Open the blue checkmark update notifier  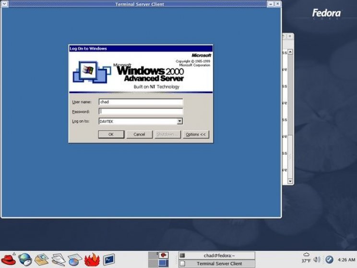[x=329, y=259]
